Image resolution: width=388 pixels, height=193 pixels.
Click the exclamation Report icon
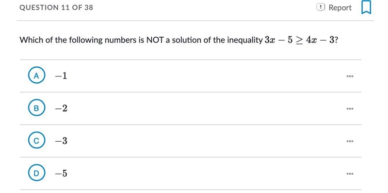[321, 7]
